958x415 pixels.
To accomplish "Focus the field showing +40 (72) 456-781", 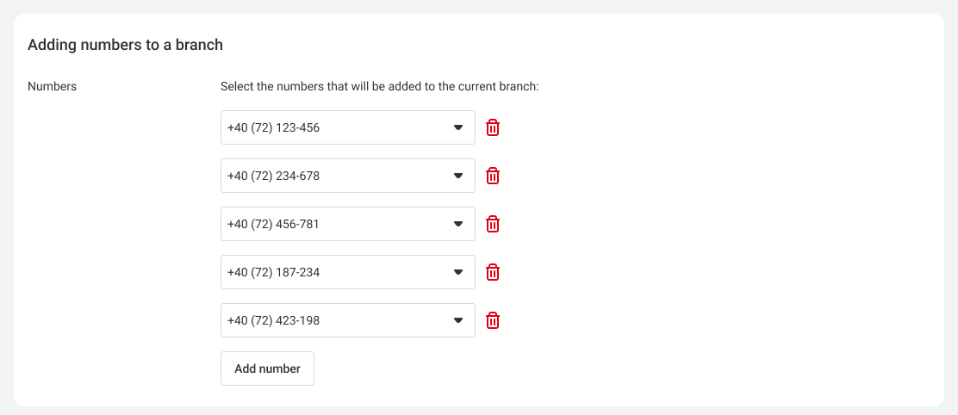I will pos(274,224).
